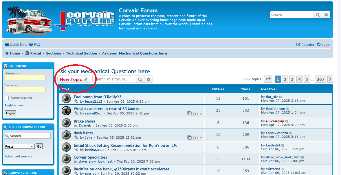Click the jump-to-page arrow icon

point(268,79)
